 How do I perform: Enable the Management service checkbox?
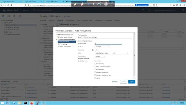(95, 69)
